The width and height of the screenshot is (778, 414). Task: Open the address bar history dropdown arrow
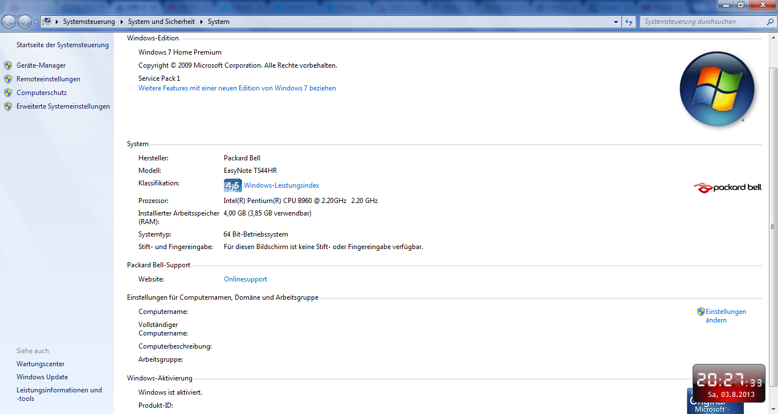(616, 22)
